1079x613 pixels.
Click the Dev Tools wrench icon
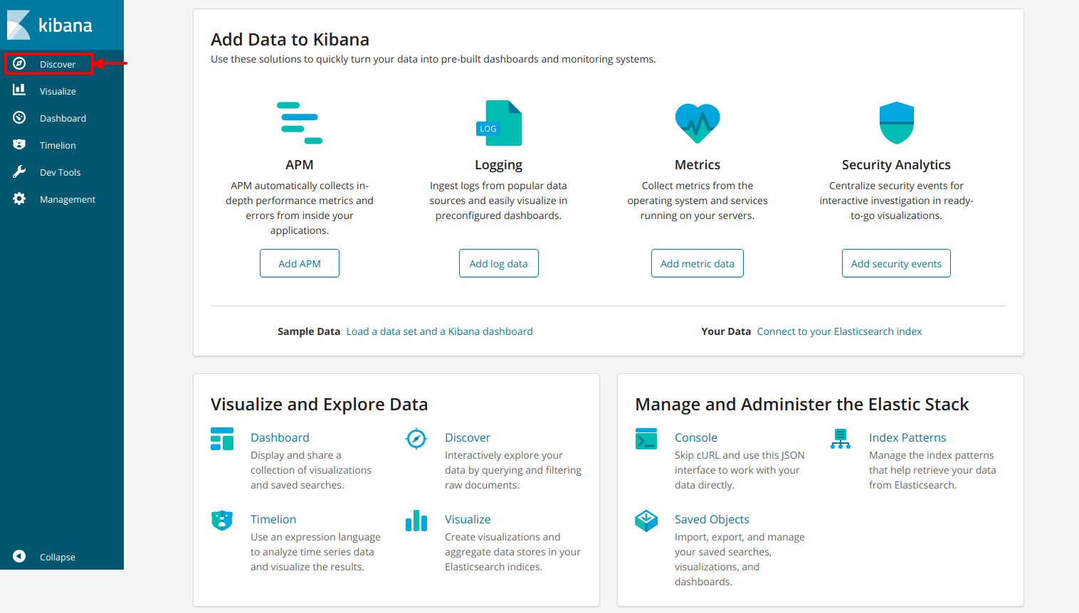(19, 171)
